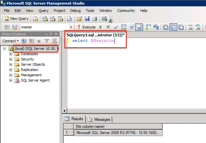Open the File menu

click(x=7, y=11)
